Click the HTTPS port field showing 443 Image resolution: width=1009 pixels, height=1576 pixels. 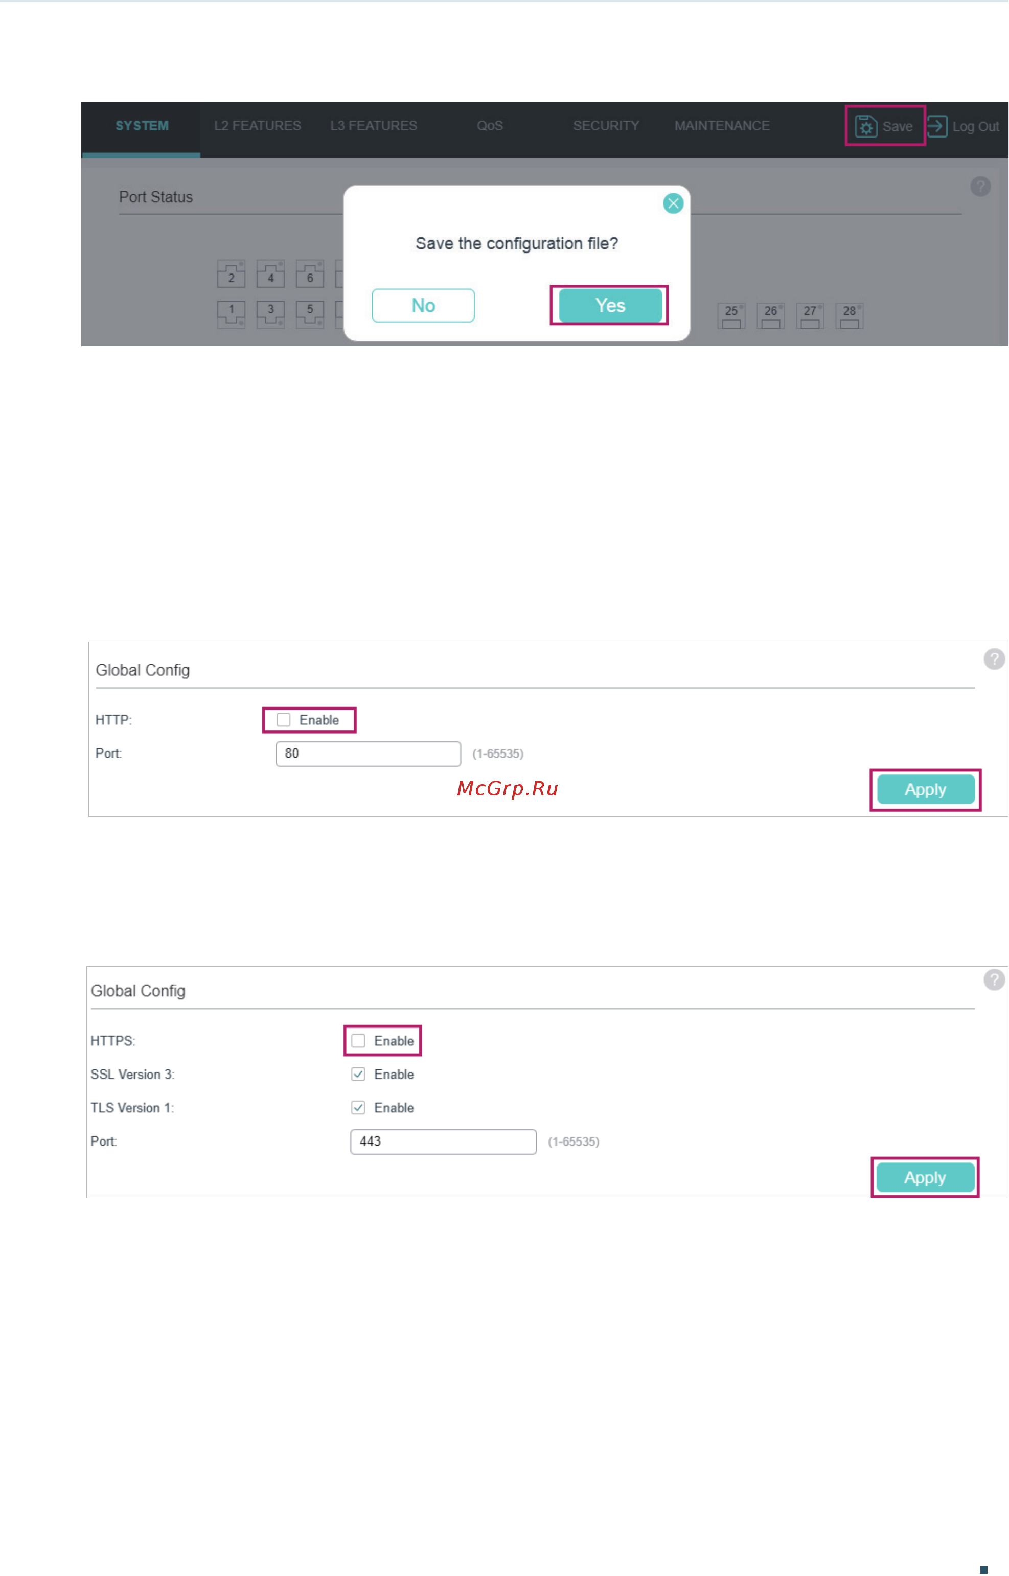pyautogui.click(x=444, y=1141)
